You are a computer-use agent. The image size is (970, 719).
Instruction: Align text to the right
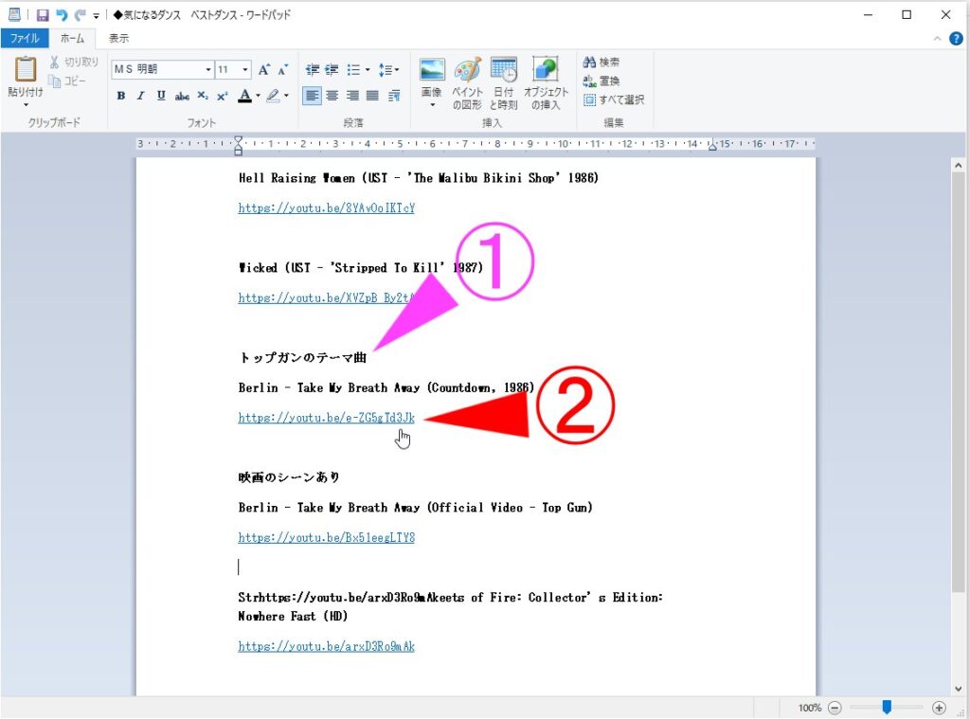tap(352, 96)
